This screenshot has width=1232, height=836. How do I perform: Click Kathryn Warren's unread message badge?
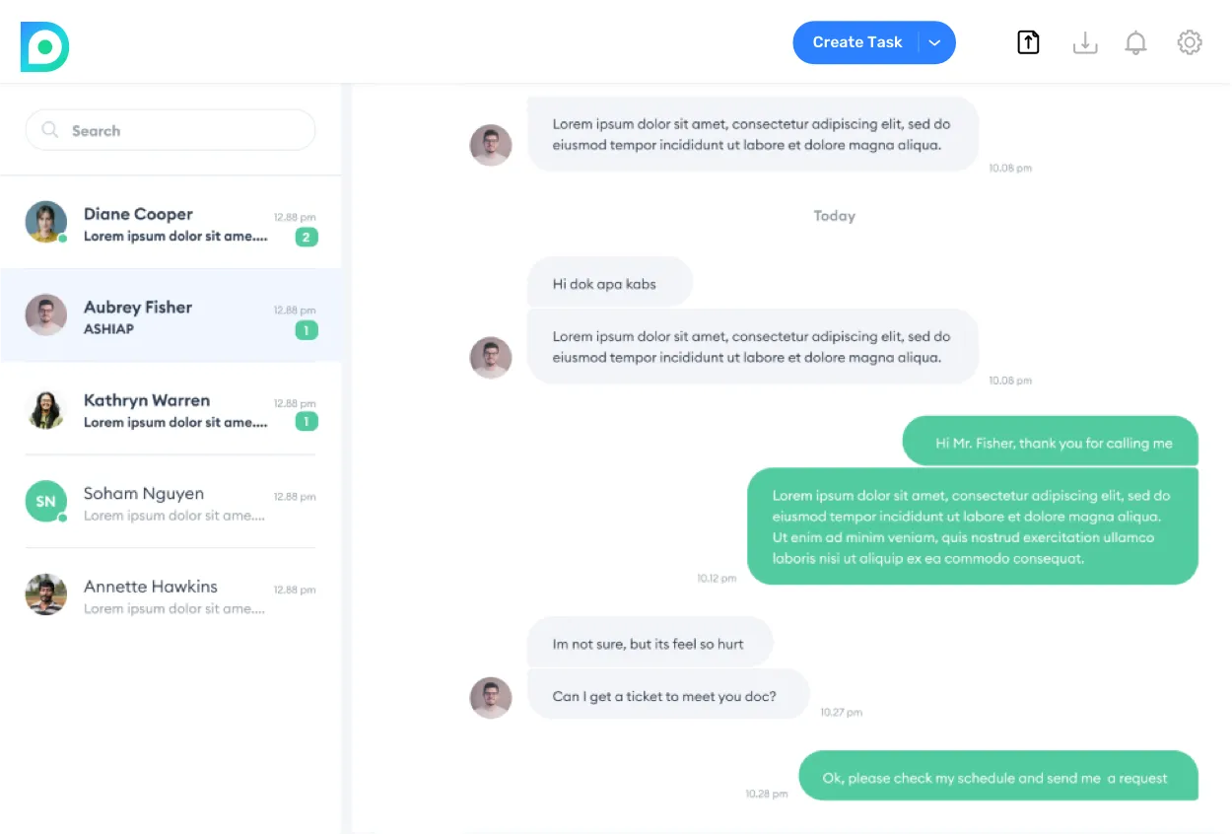click(307, 422)
